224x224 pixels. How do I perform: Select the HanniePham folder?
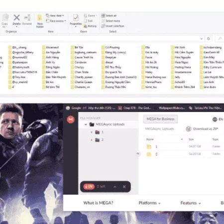pyautogui.click(x=151, y=82)
